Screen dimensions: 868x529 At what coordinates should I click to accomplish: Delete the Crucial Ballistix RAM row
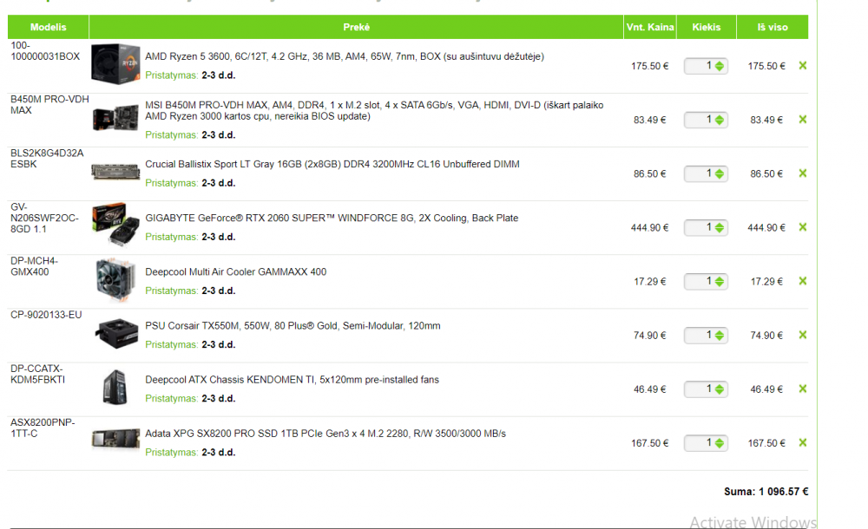[x=802, y=173]
